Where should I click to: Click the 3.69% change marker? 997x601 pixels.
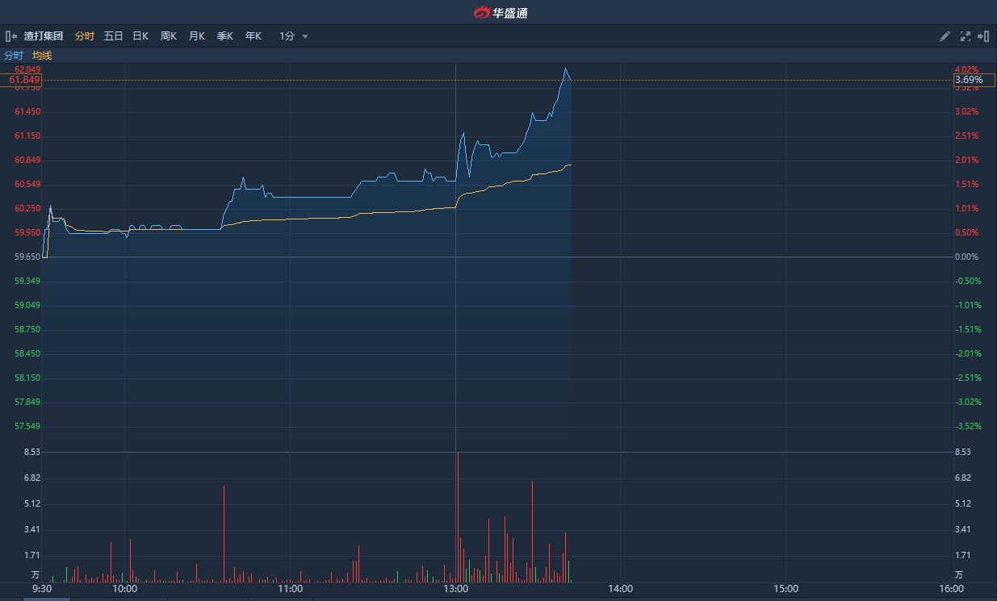coord(969,80)
